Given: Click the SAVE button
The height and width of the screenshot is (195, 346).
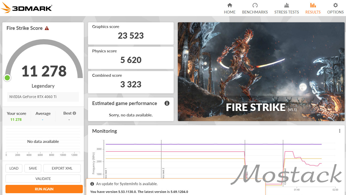Looking at the screenshot, I should point(33,168).
